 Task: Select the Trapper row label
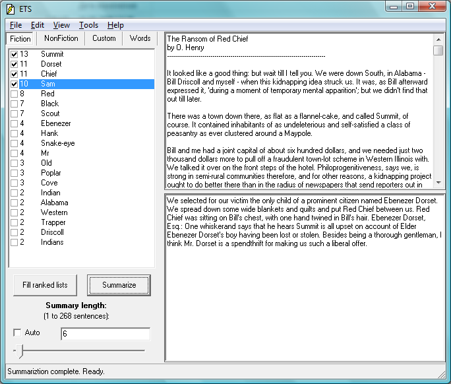click(x=53, y=222)
